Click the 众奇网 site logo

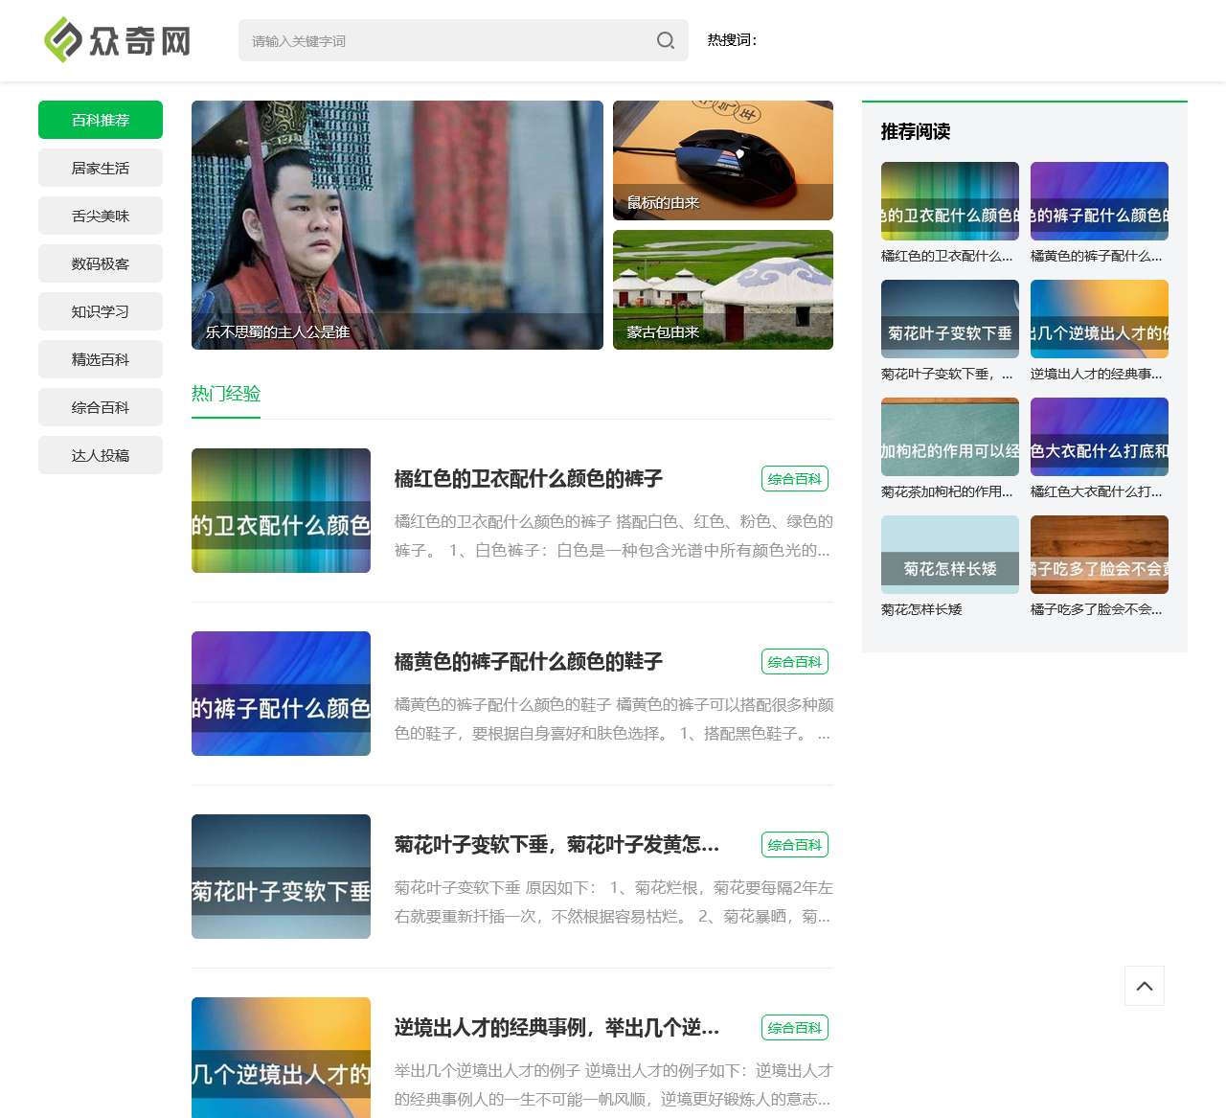118,40
